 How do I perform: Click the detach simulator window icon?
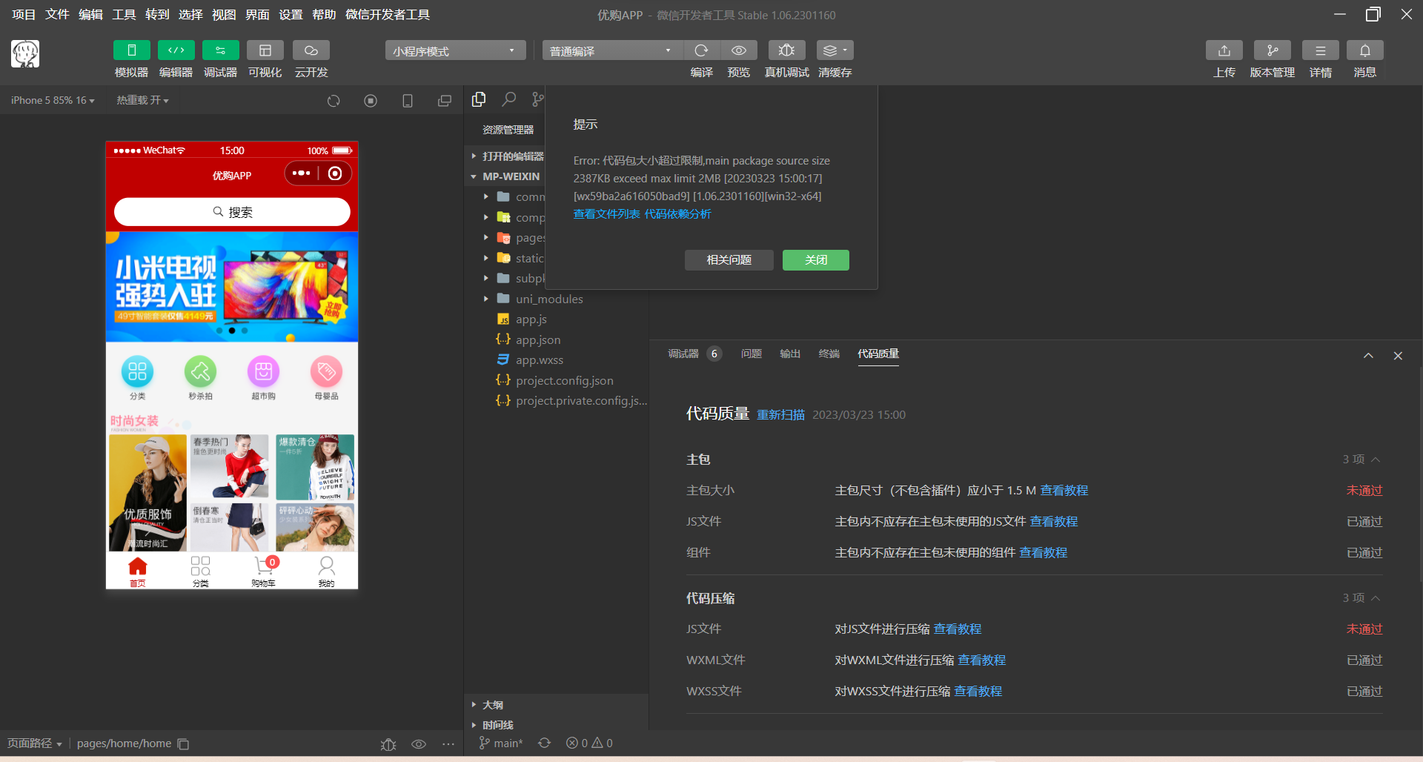coord(445,101)
